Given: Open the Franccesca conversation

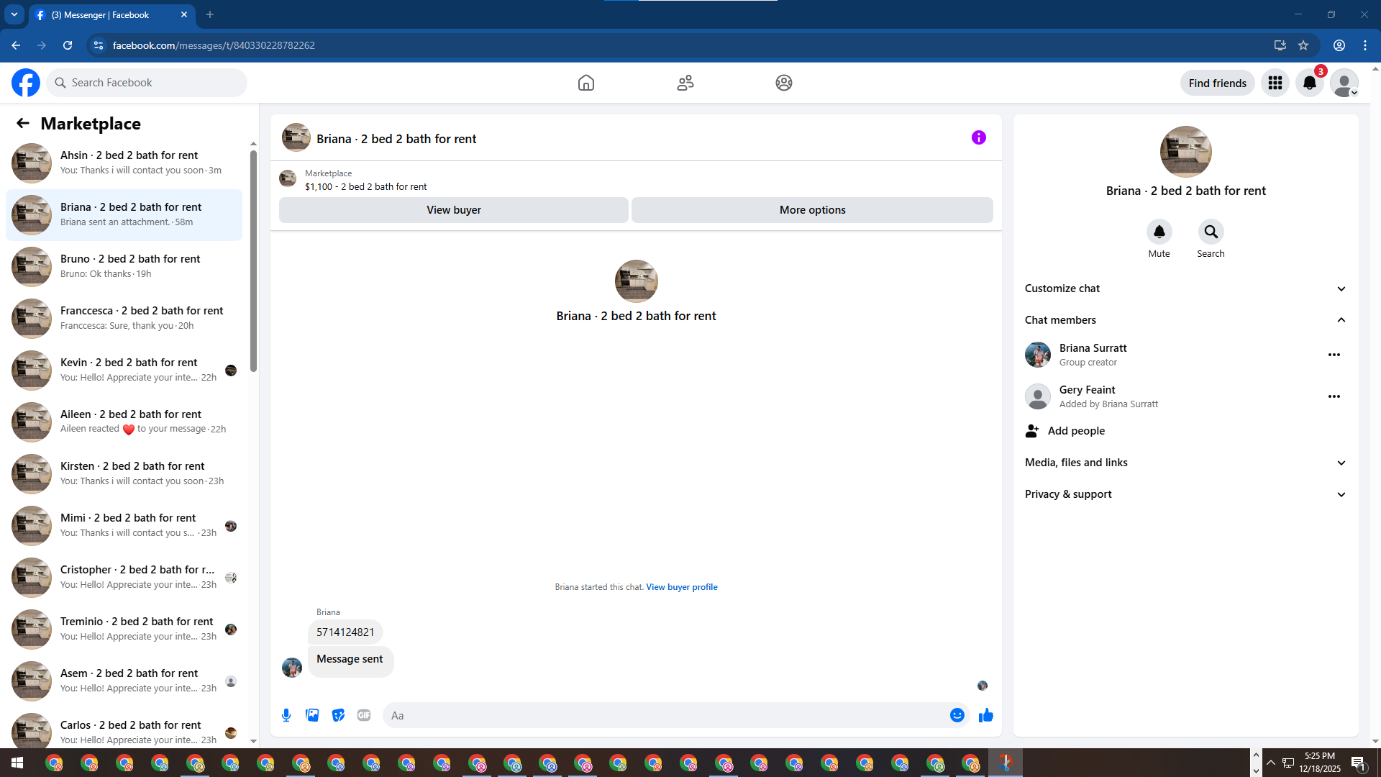Looking at the screenshot, I should tap(124, 319).
